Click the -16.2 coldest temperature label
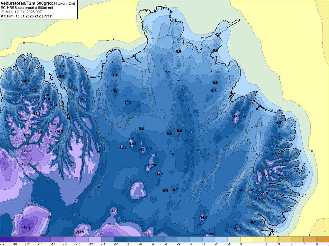The width and height of the screenshot is (329, 246). click(26, 227)
